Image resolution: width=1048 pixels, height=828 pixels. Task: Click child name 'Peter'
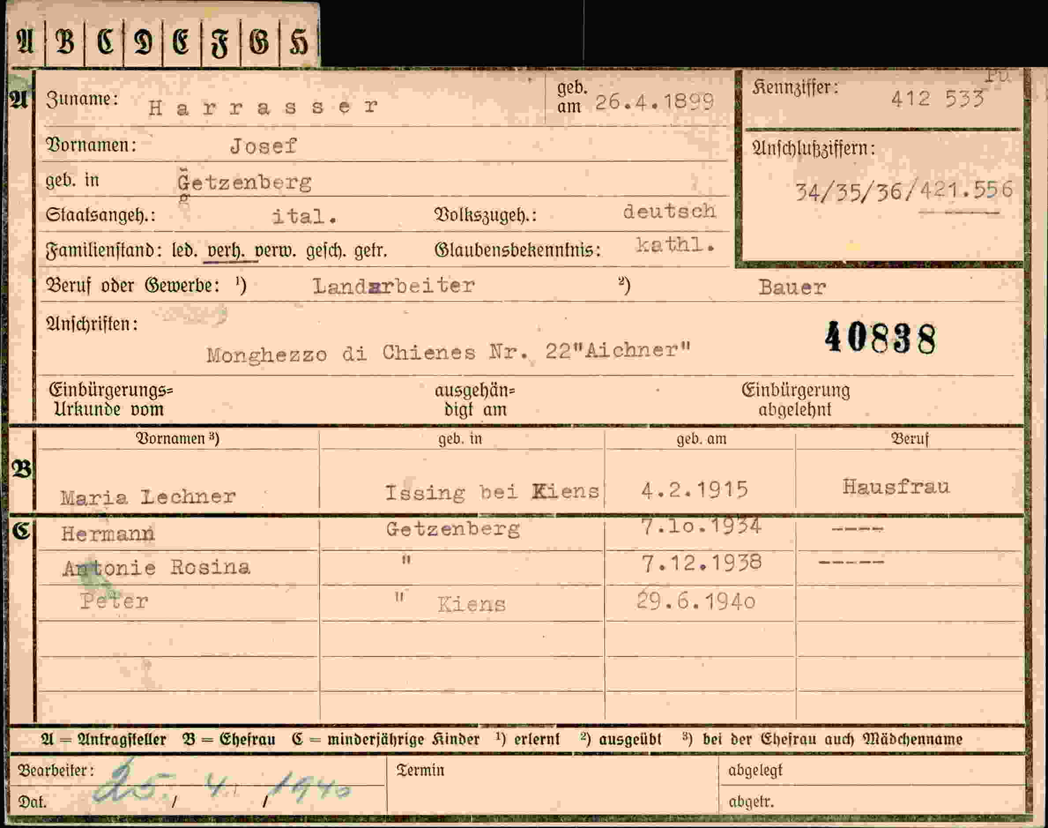(x=114, y=601)
